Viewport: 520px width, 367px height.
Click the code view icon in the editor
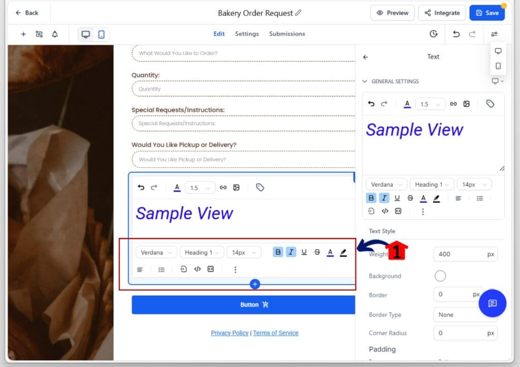(x=198, y=269)
